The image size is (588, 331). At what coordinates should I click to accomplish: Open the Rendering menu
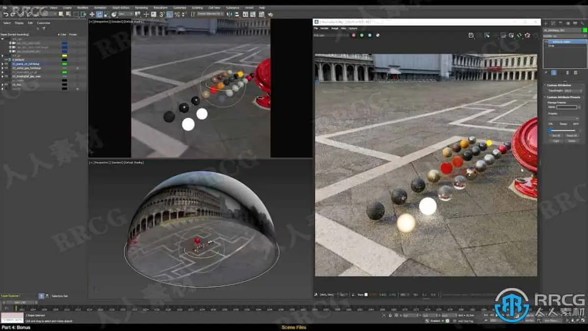tap(141, 8)
